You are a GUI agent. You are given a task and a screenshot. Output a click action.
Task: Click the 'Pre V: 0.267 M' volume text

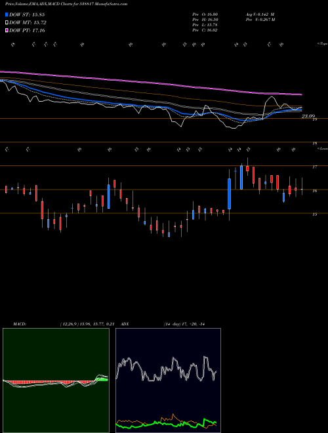pos(260,20)
